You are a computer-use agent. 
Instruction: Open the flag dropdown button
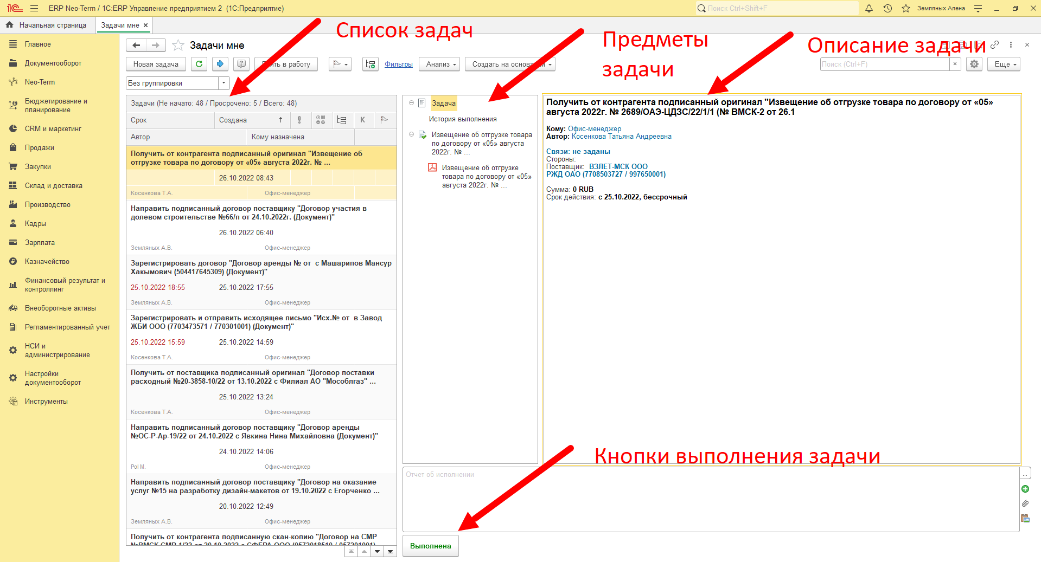[340, 64]
